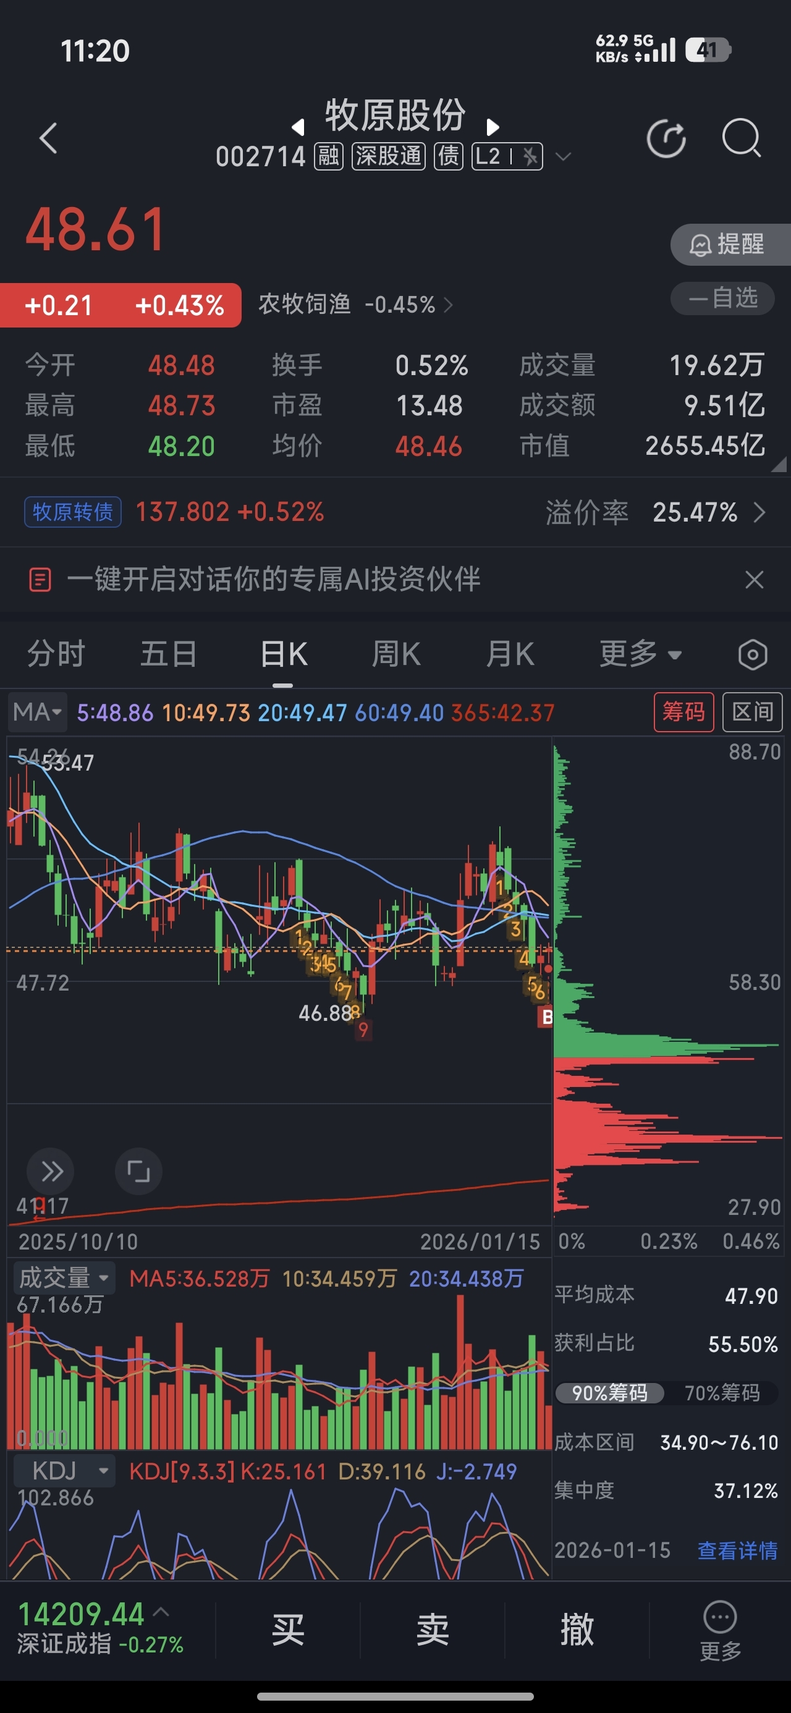Open AI投资伙伴 banner note icon
Viewport: 791px width, 1713px height.
pos(40,579)
